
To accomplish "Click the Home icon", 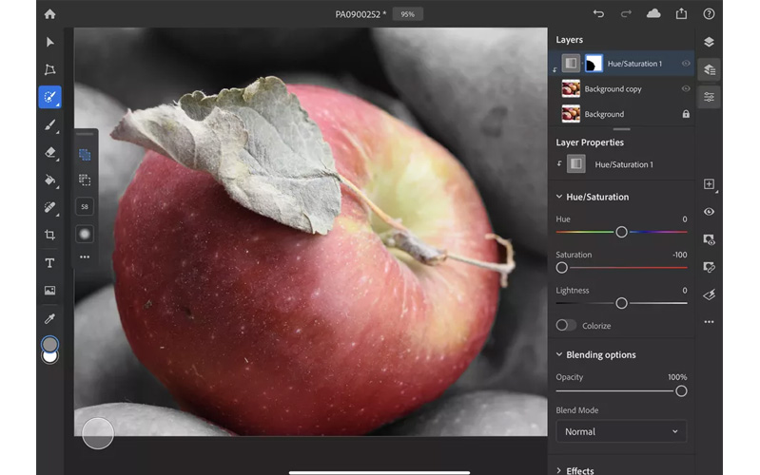I will [x=49, y=14].
